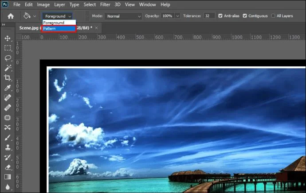The width and height of the screenshot is (306, 193).
Task: Click the Home icon in options bar
Action: (10, 16)
